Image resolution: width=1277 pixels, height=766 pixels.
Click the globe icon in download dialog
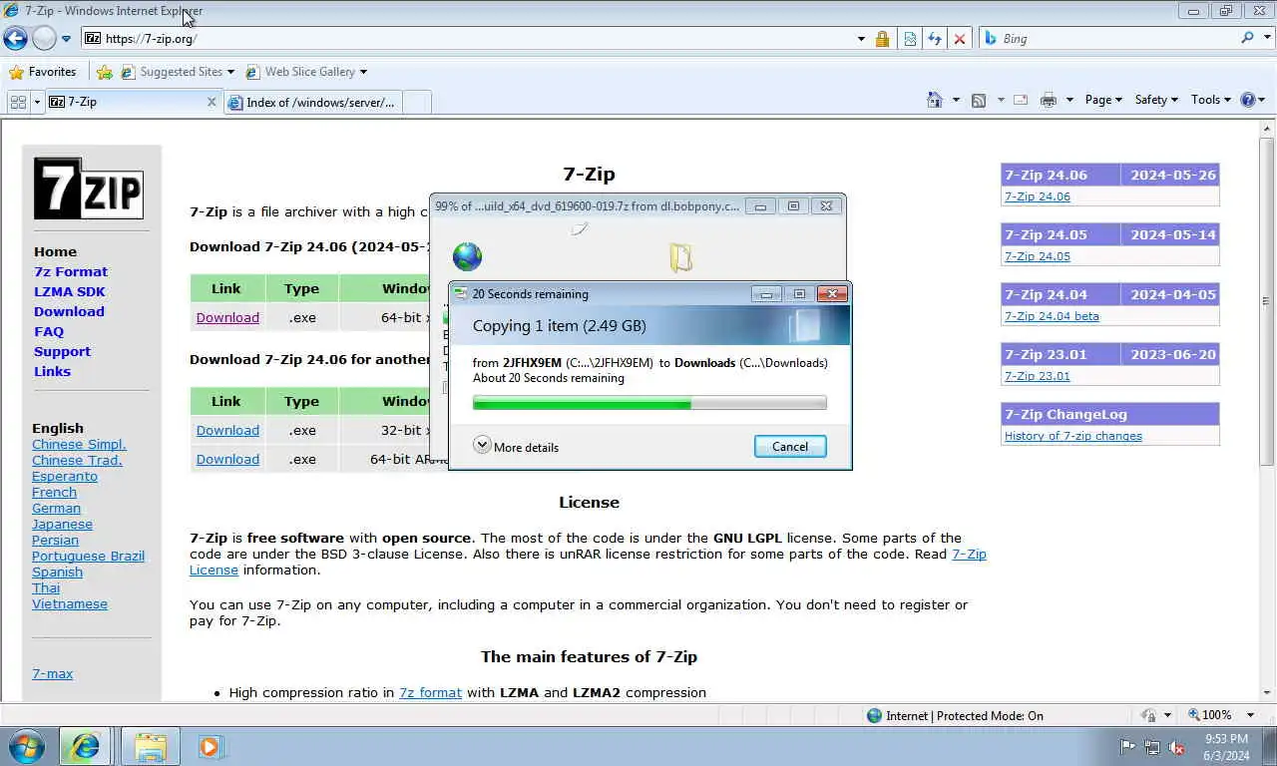[467, 257]
